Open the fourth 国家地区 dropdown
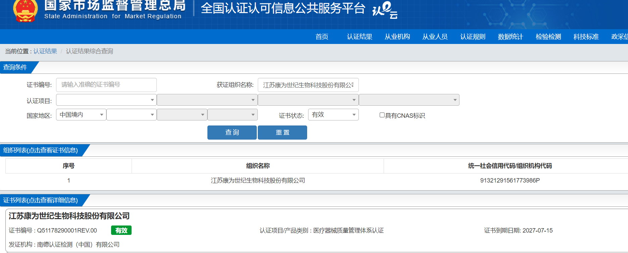The image size is (628, 253). [233, 115]
